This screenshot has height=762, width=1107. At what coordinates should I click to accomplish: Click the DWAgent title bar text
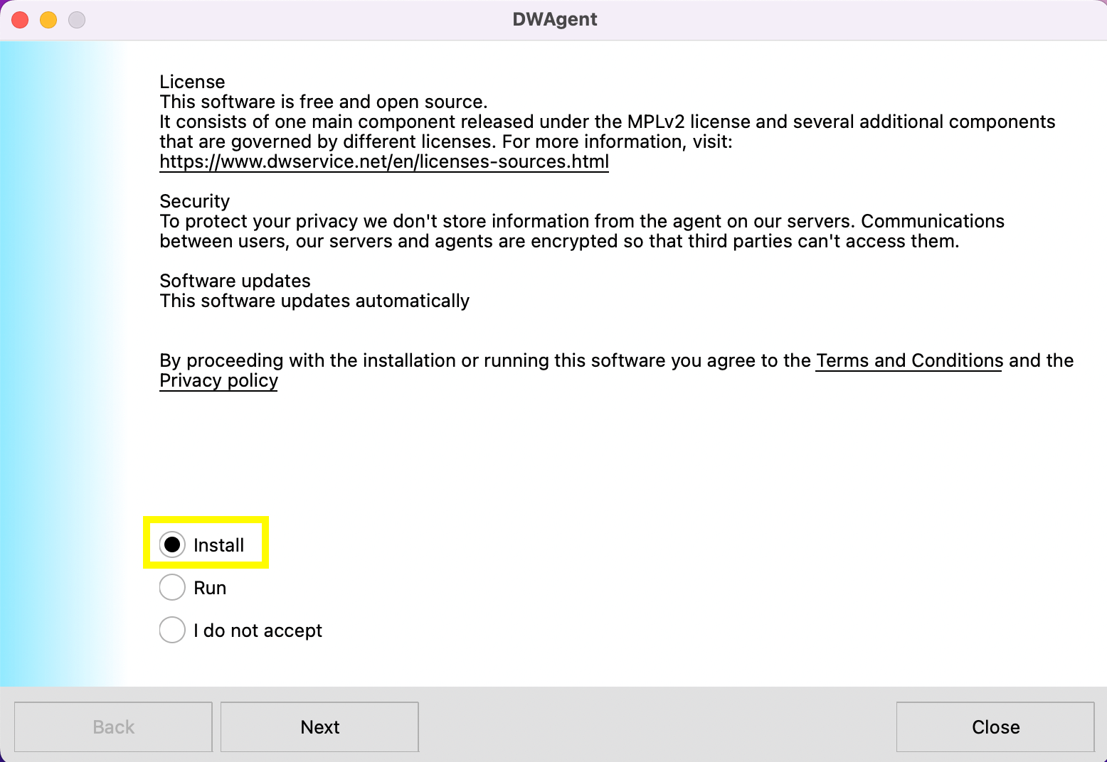(554, 19)
